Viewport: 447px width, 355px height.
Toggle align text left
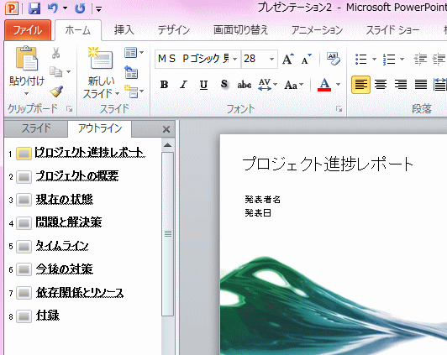tap(361, 85)
